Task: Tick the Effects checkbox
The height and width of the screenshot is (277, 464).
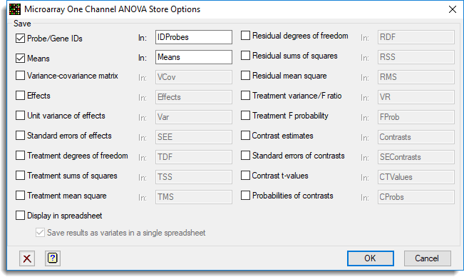Action: pos(20,96)
